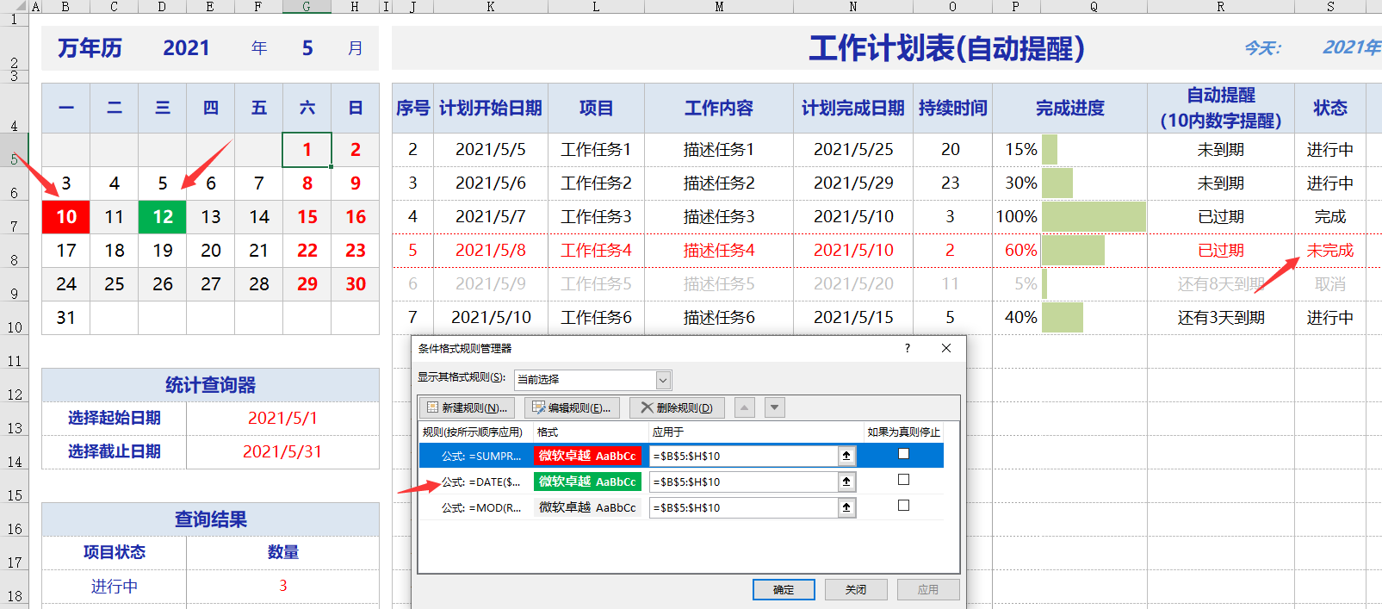The height and width of the screenshot is (609, 1382).
Task: Click calendar day 12 highlighted in green
Action: (x=163, y=217)
